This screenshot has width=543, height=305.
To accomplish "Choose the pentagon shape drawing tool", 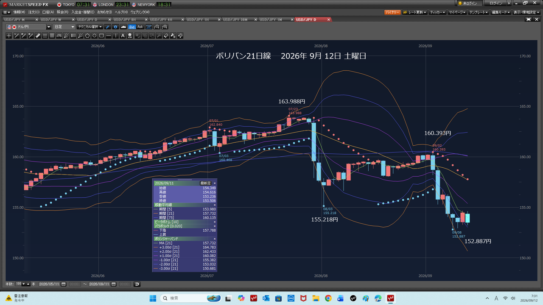I will tap(87, 36).
